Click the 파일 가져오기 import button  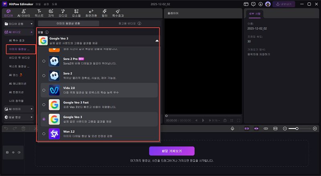click(x=172, y=151)
